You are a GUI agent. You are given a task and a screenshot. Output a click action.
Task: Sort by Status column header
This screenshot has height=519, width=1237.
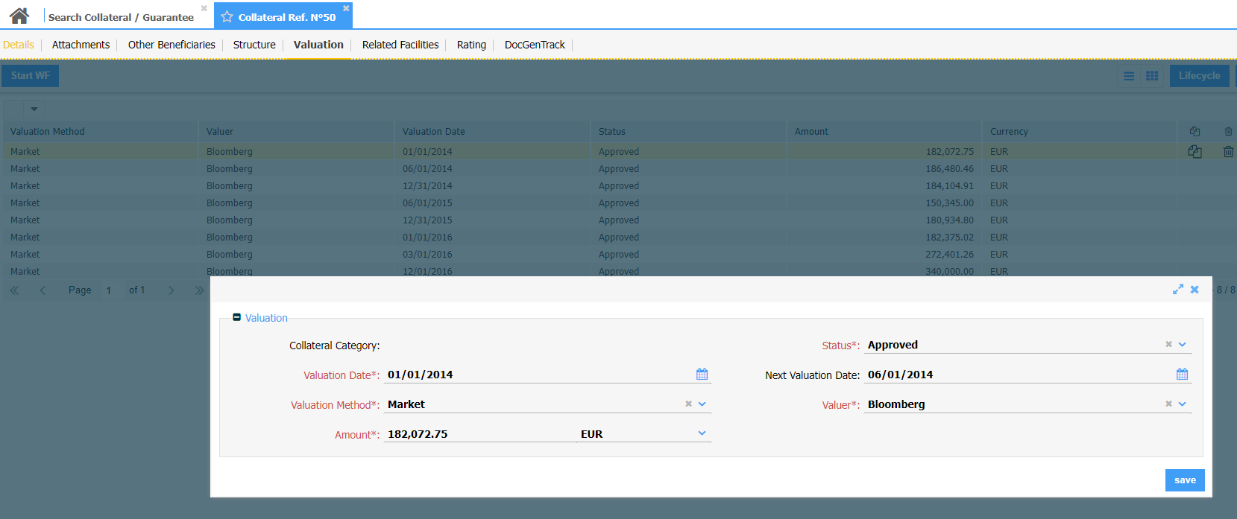click(688, 132)
